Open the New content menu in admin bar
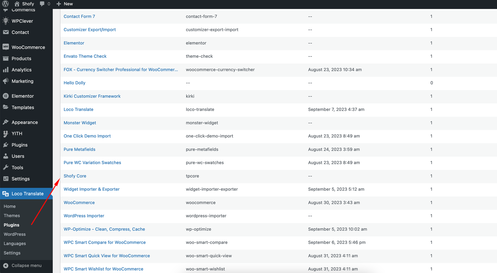497x273 pixels. tap(65, 4)
